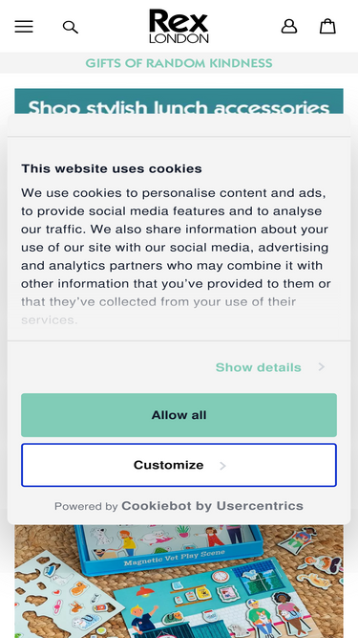Click the teal vet clinic play board
358x638 pixels.
tap(227, 605)
